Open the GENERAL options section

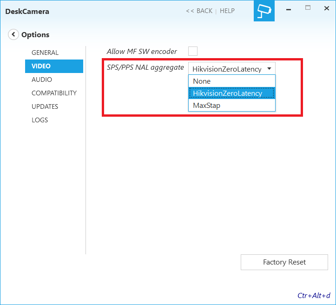pos(45,53)
